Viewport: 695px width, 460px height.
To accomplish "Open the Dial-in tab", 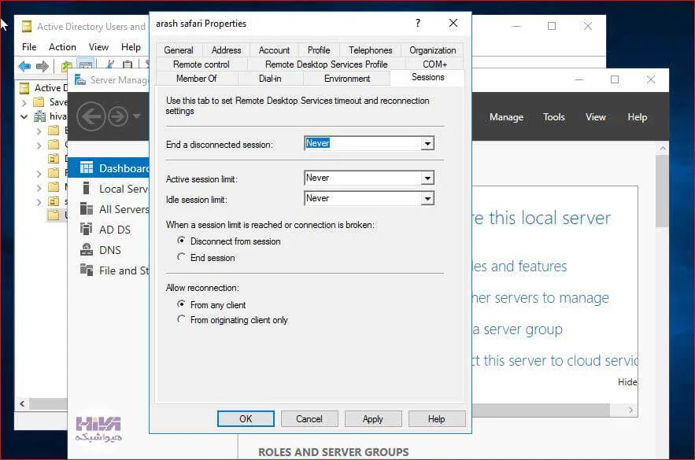I will 270,79.
